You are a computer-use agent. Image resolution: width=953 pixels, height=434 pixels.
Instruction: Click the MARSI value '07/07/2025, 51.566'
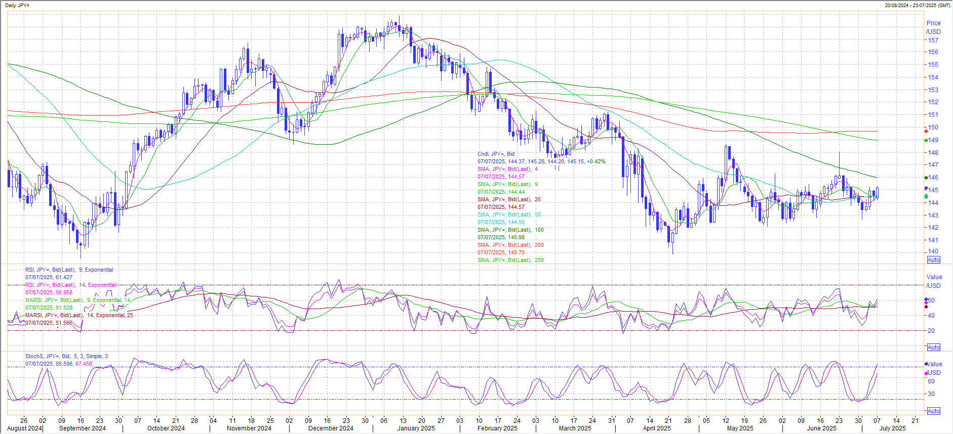click(49, 323)
